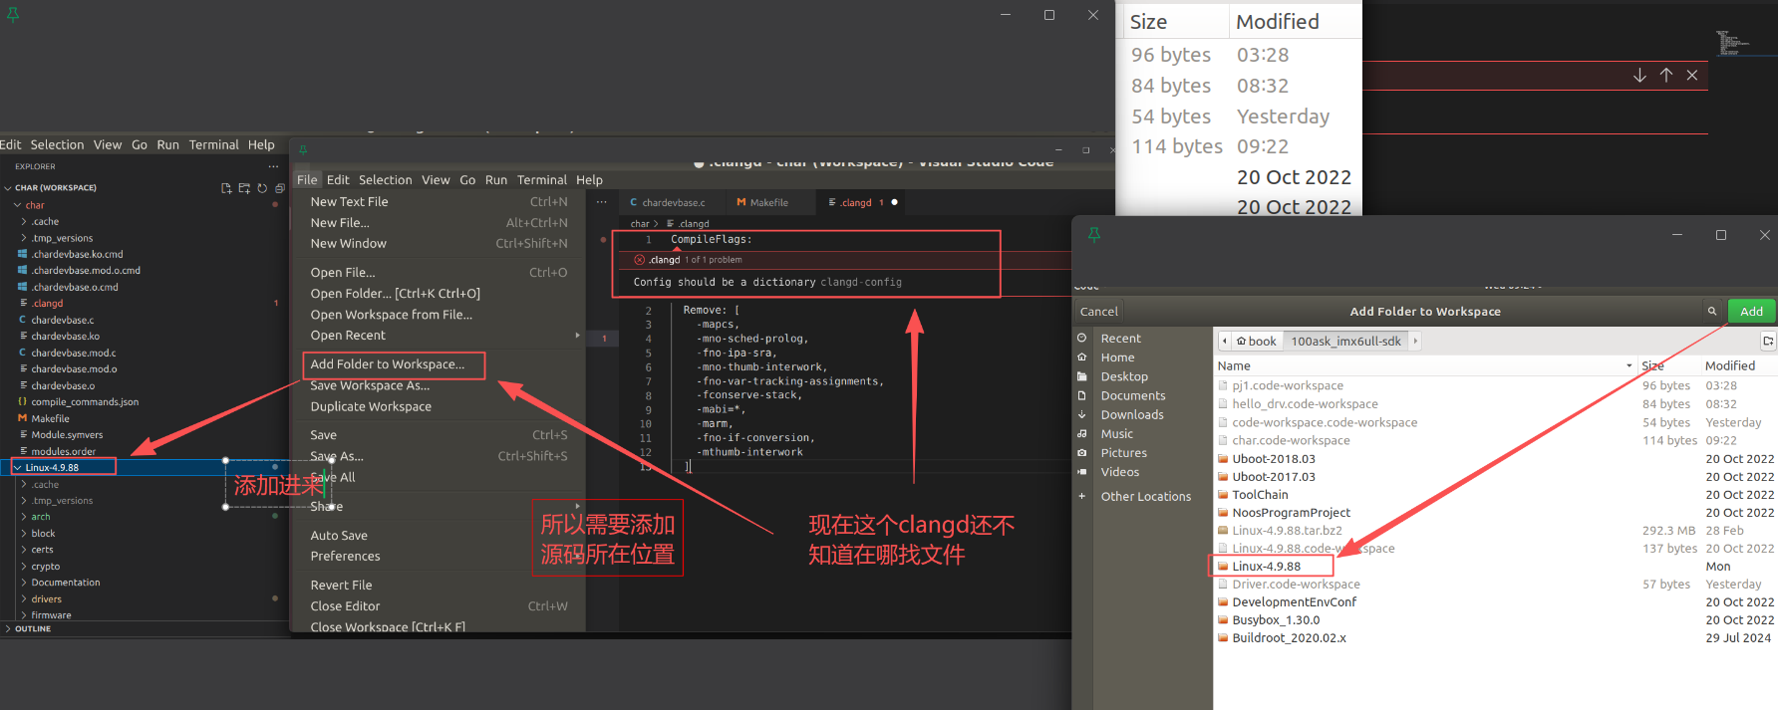The image size is (1778, 710).
Task: Click next match down arrow in find widget
Action: [x=1639, y=76]
